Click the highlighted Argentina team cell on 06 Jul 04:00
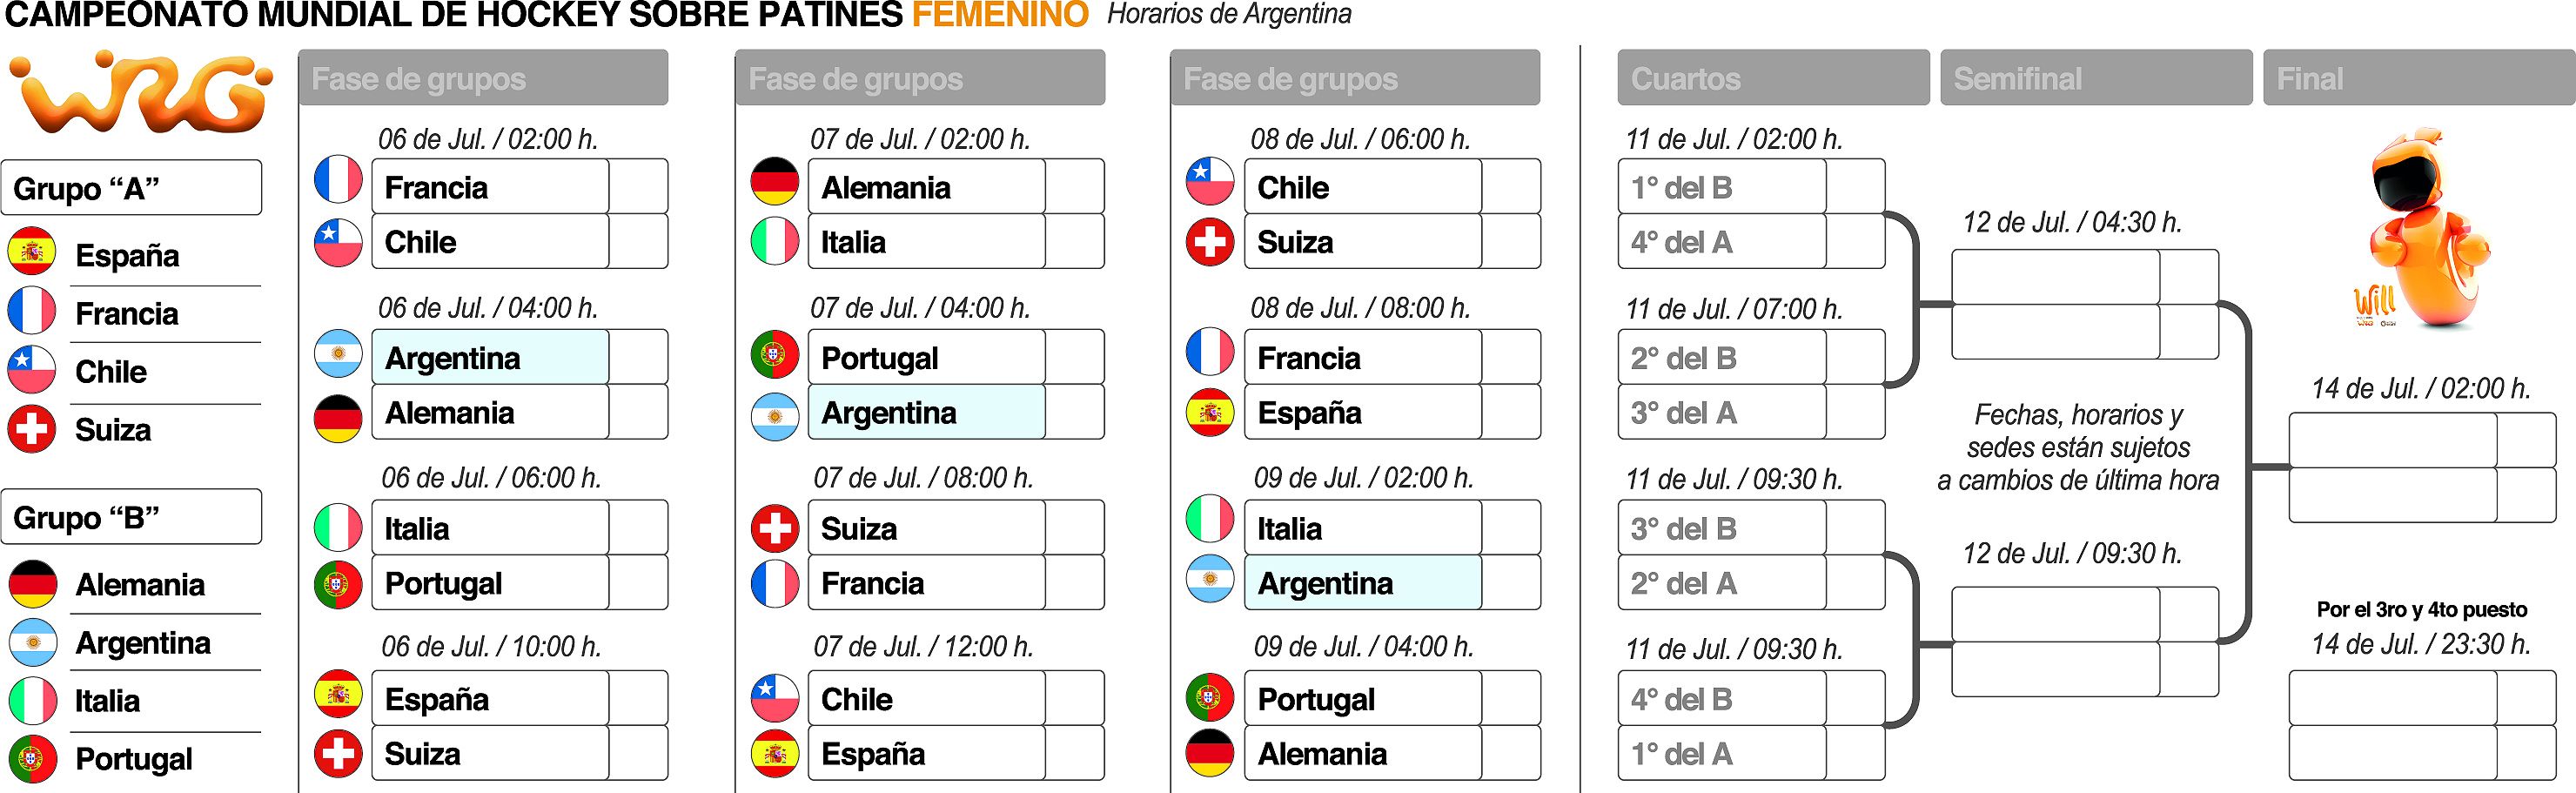Viewport: 2576px width, 793px height. [490, 357]
